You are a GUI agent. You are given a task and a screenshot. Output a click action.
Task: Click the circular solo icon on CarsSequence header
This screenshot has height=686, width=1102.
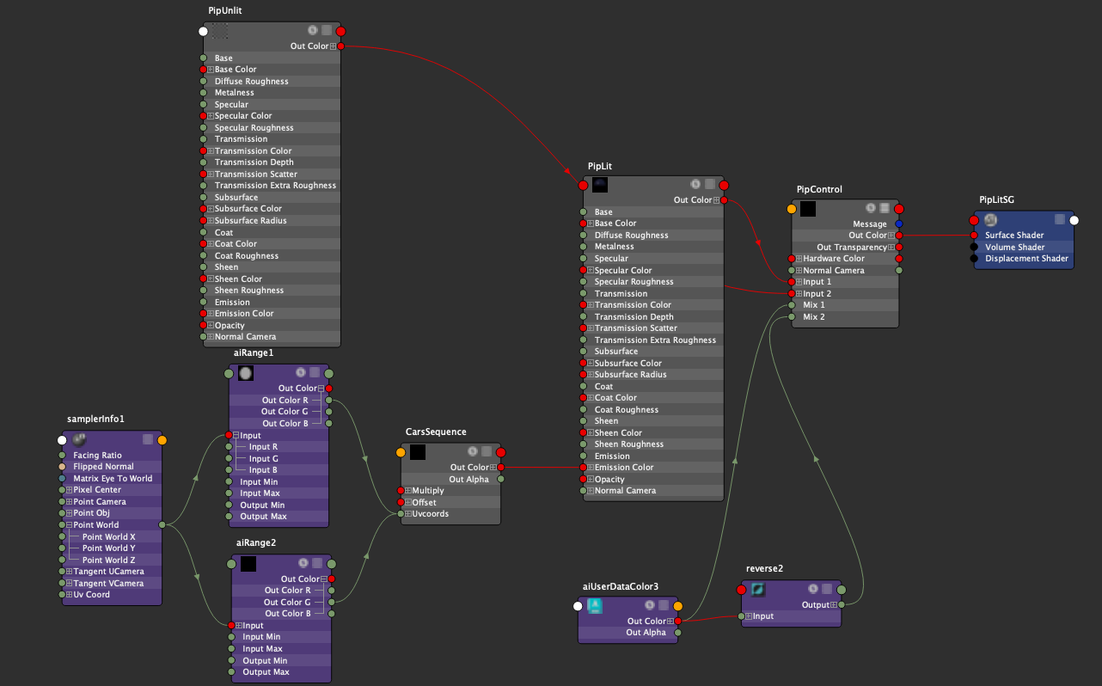(472, 451)
